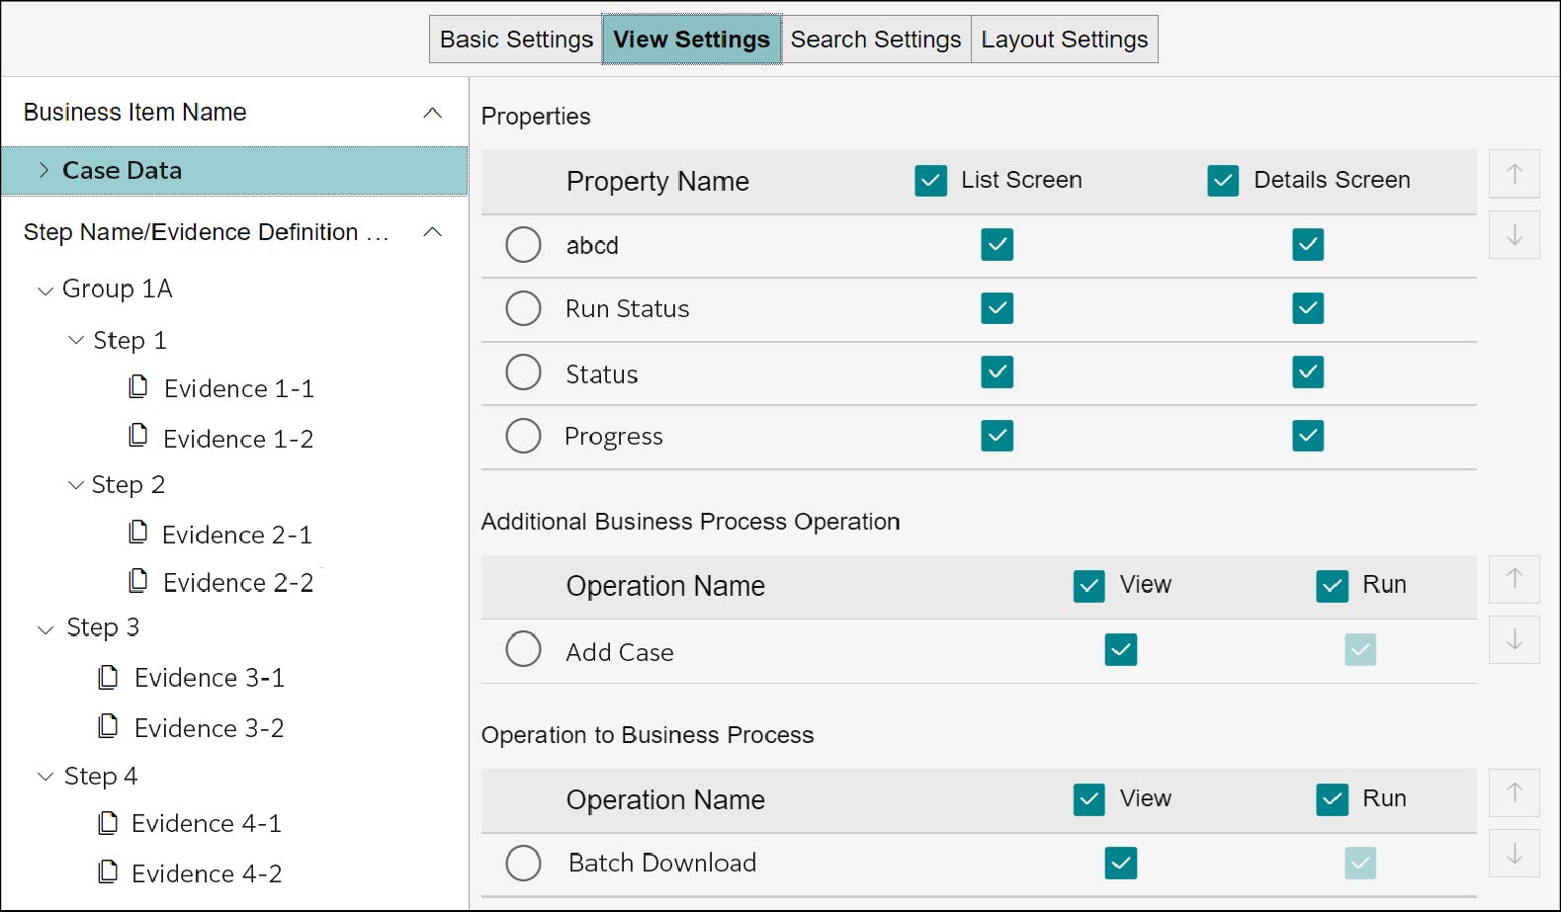Click the Evidence 1-2 document icon

coord(138,436)
